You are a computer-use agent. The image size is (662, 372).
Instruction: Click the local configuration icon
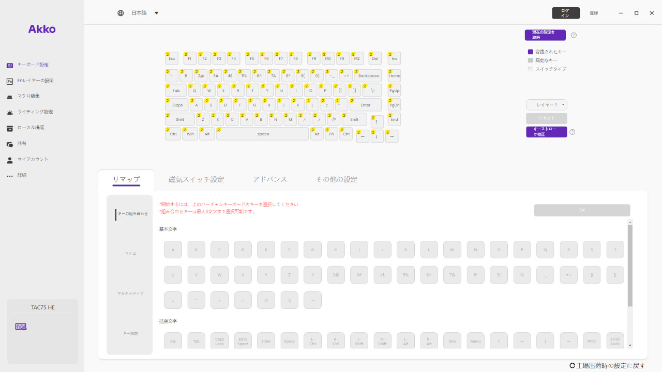point(10,128)
